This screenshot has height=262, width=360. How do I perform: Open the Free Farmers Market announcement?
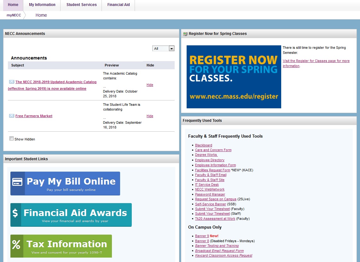tap(34, 116)
